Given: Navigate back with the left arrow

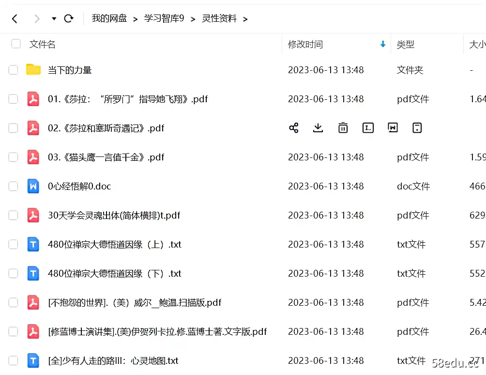Looking at the screenshot, I should tap(15, 18).
